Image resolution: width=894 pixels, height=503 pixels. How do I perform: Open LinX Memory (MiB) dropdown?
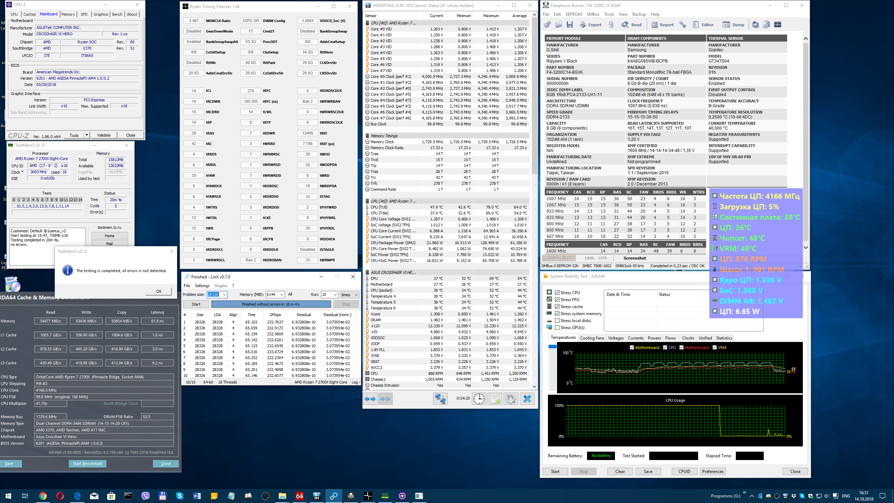click(x=282, y=295)
